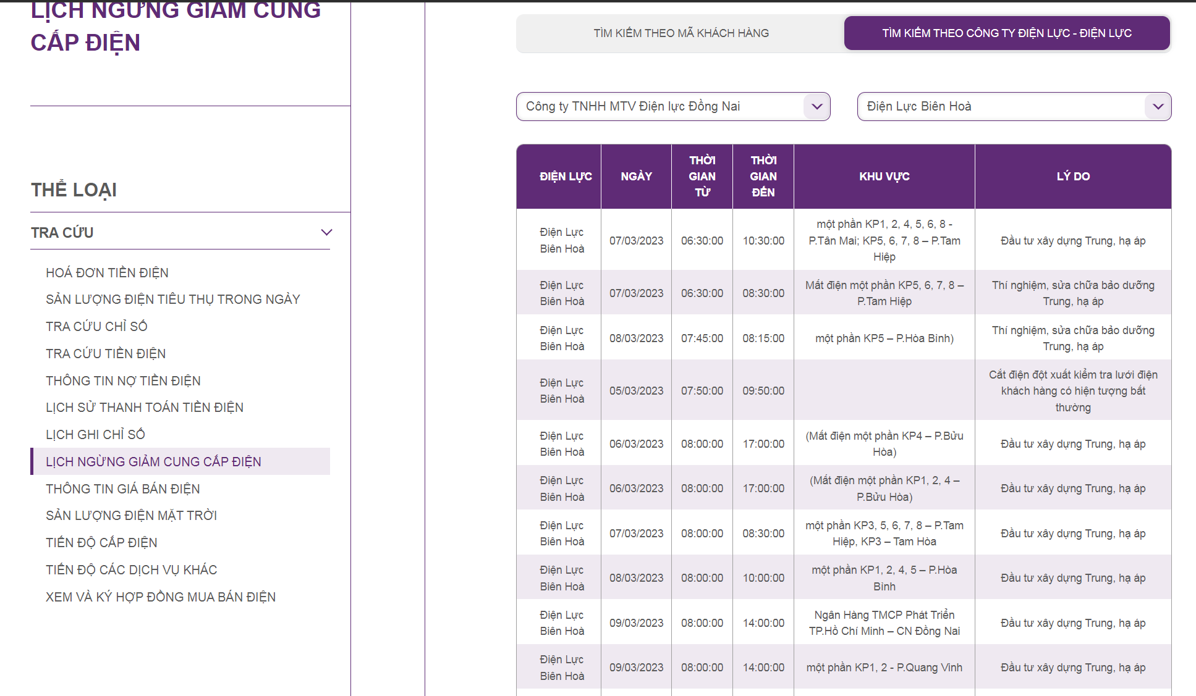Open Hoá đơn tiền điện link

click(107, 272)
